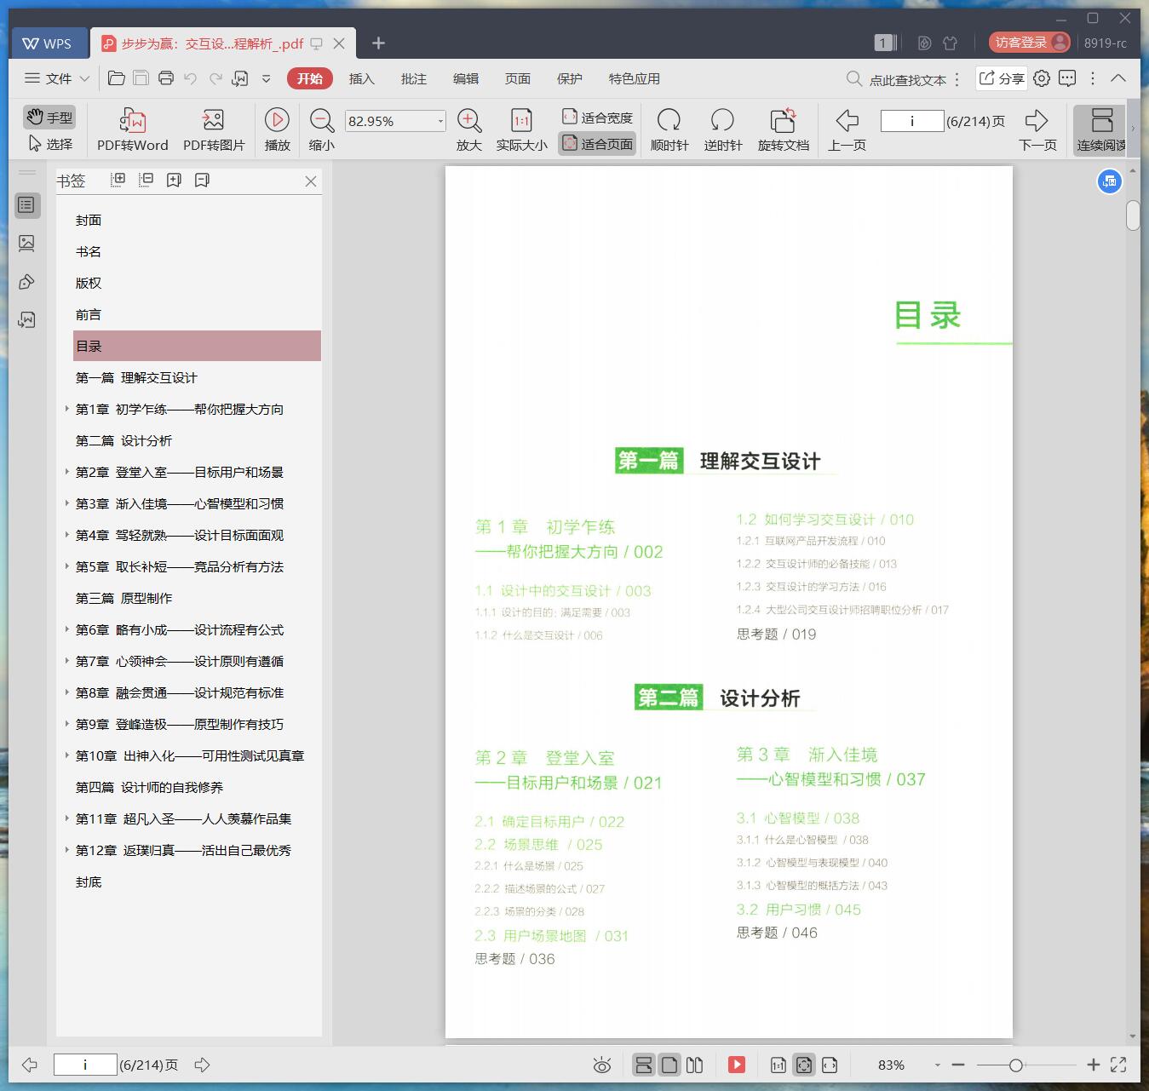Add a new bookmark icon
Image resolution: width=1149 pixels, height=1091 pixels.
pyautogui.click(x=174, y=180)
